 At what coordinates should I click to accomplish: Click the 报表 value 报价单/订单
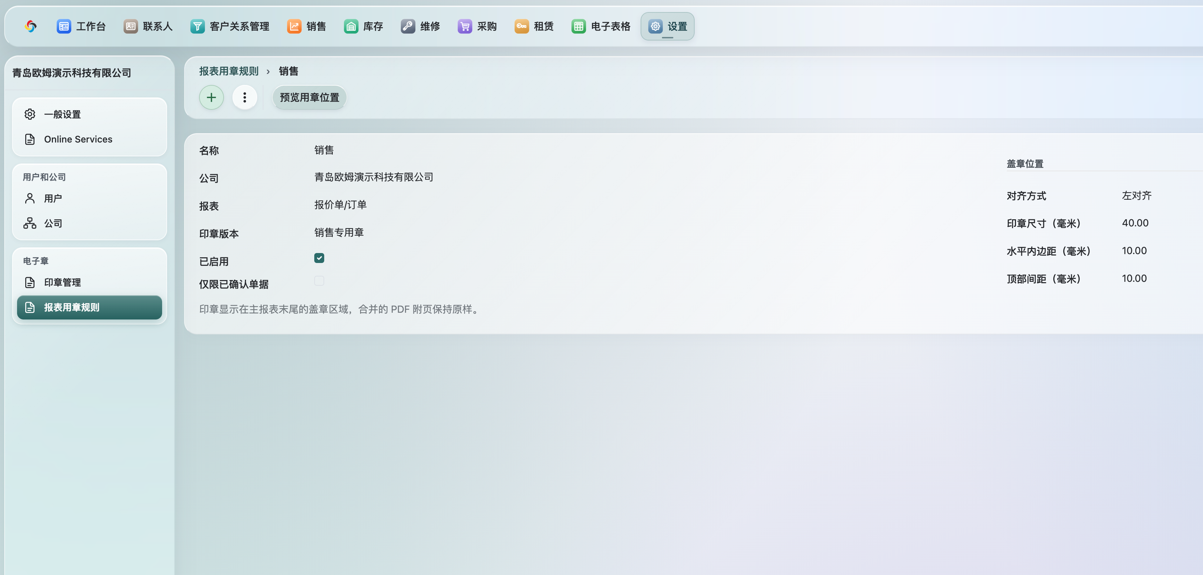pyautogui.click(x=341, y=204)
